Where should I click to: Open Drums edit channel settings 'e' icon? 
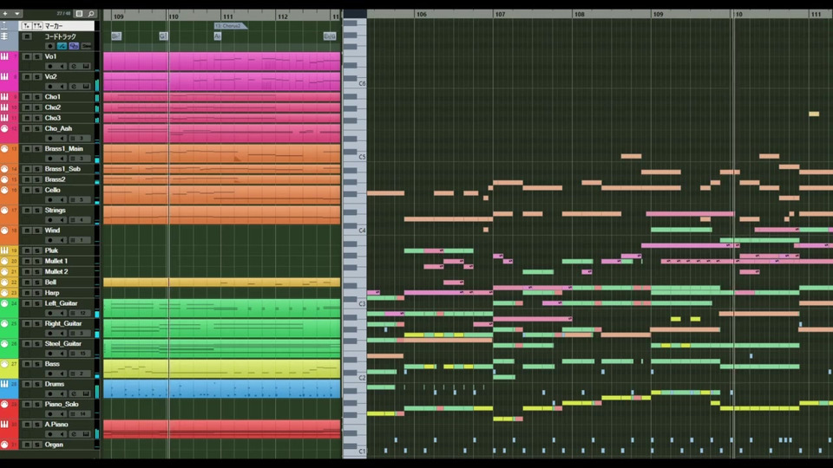point(74,393)
